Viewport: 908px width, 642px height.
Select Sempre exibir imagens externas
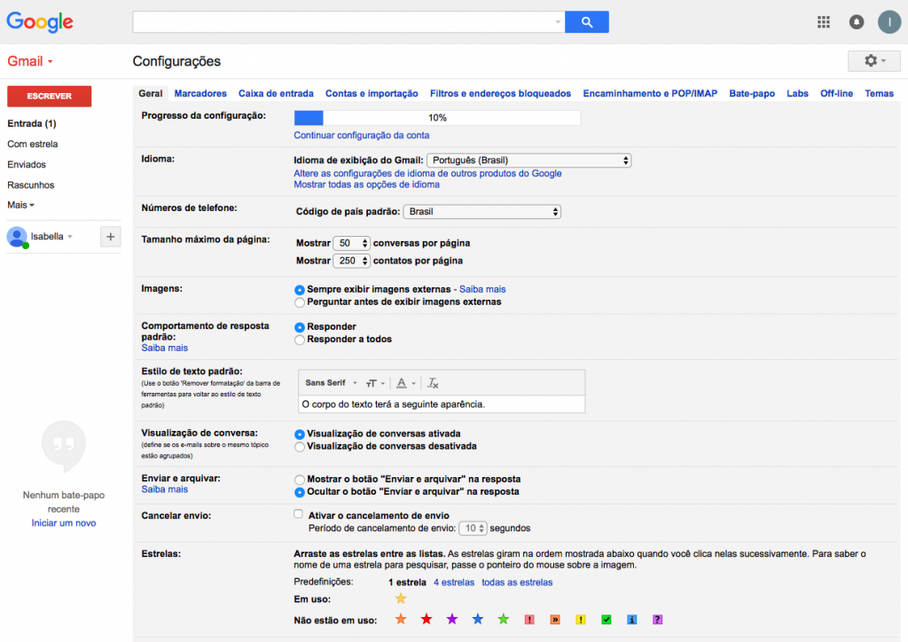click(300, 290)
